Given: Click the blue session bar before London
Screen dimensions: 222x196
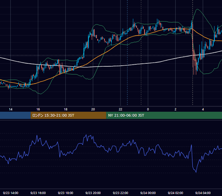Looking at the screenshot, I should click(x=15, y=115).
